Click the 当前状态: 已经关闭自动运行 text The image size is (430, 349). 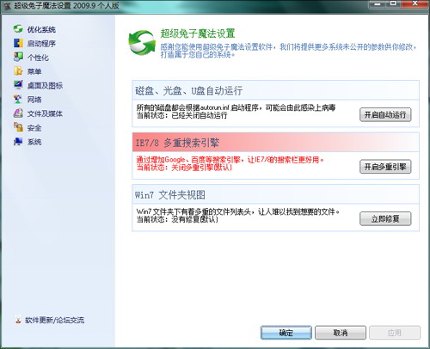[181, 115]
